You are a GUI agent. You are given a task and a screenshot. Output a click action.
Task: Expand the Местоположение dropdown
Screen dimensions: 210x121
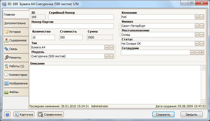(x=197, y=35)
